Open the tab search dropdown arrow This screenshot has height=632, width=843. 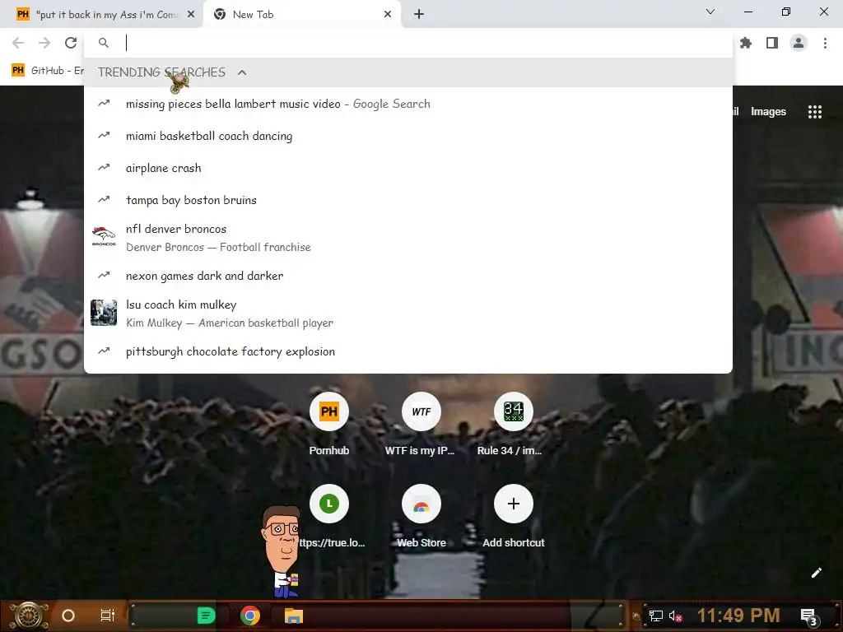click(x=710, y=12)
